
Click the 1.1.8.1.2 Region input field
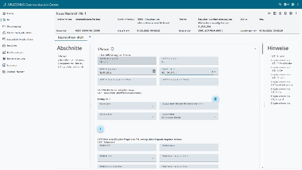189,147
